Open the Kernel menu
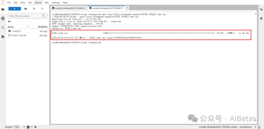264x129 pixels. [x=38, y=3]
